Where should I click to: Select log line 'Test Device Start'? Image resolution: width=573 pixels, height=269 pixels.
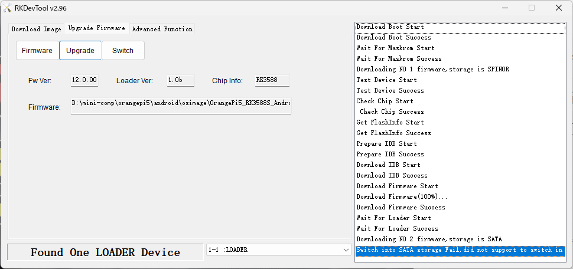[460, 80]
